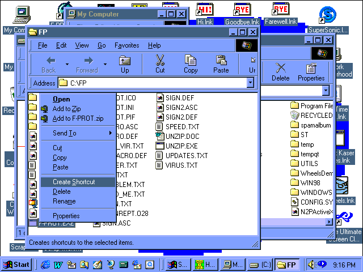Click the Start button

point(16,265)
